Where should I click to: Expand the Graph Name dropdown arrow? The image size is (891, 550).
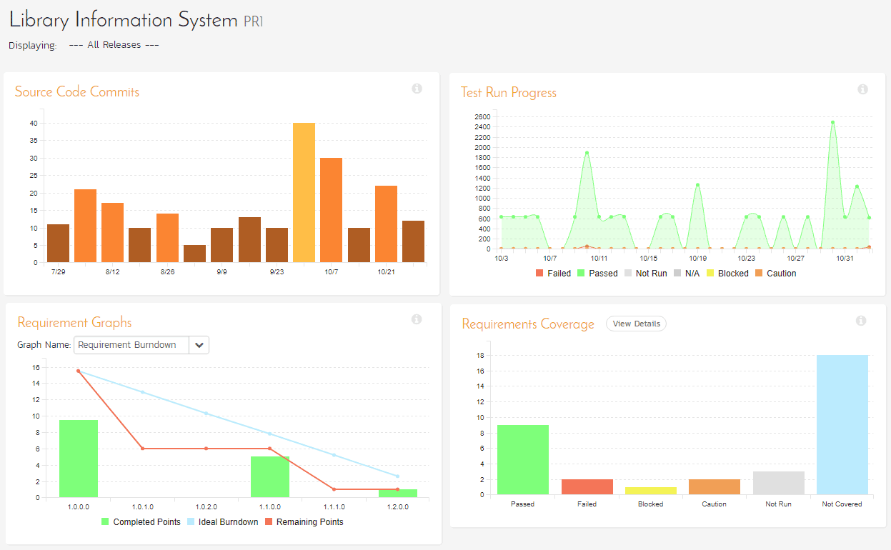[x=199, y=345]
